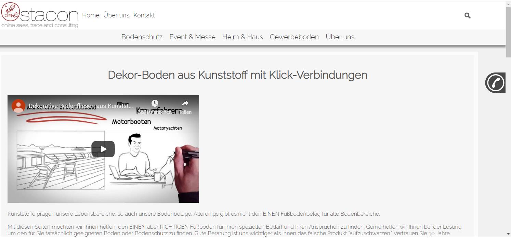
Task: Select Event & Messe in the navigation bar
Action: tap(192, 37)
